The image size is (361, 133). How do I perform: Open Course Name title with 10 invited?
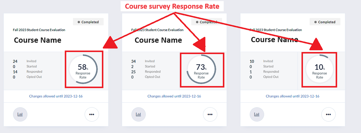[274, 39]
